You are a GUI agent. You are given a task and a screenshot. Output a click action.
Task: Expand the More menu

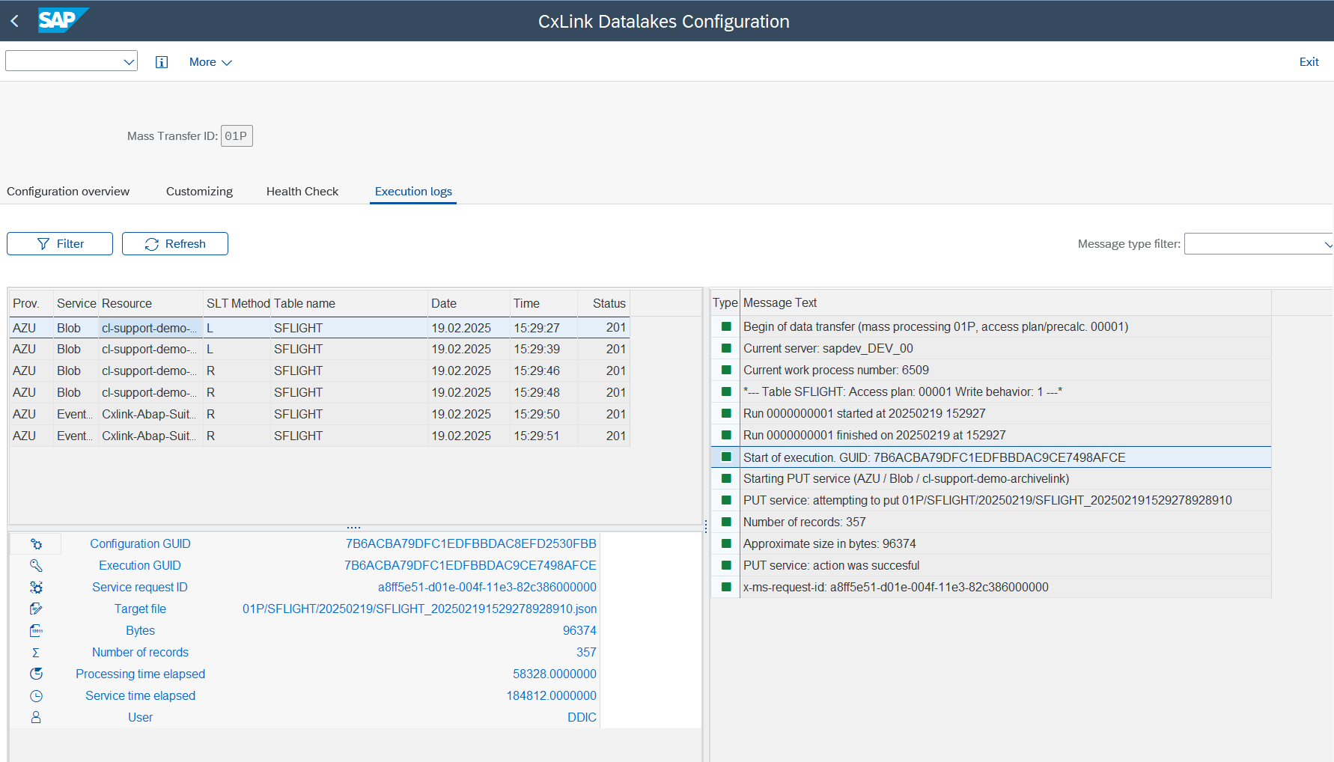click(210, 62)
